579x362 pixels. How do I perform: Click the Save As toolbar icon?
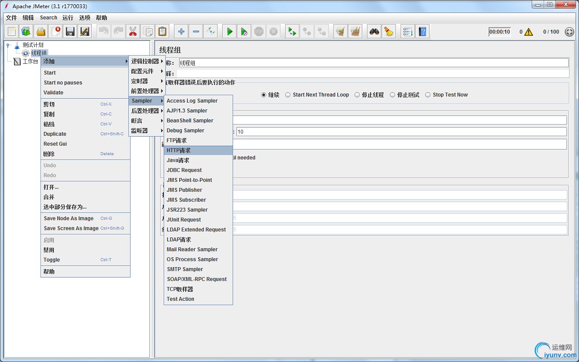coord(85,31)
